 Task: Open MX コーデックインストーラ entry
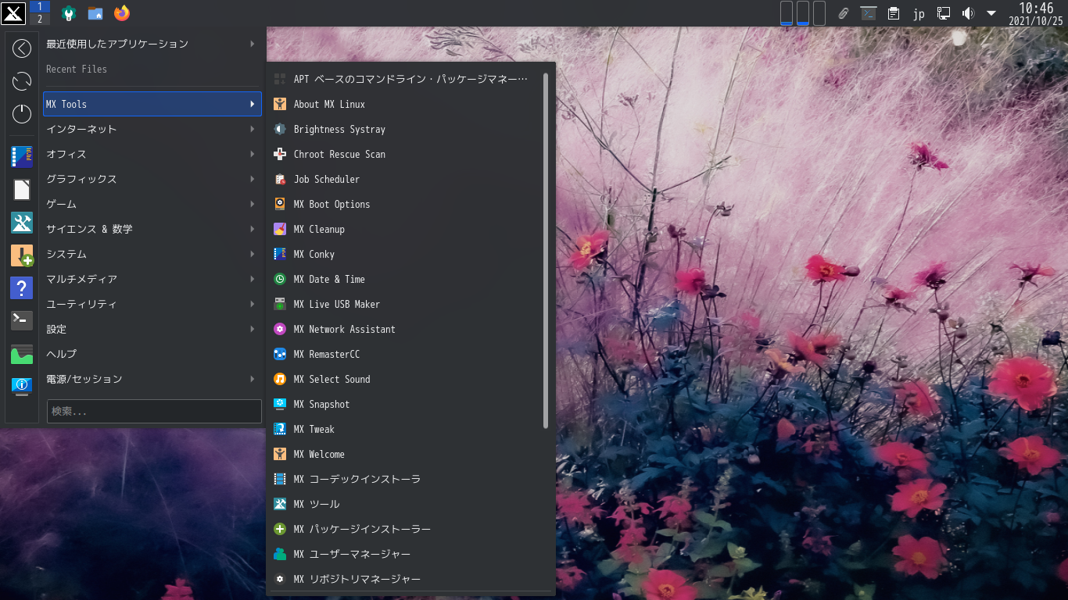[x=407, y=479]
